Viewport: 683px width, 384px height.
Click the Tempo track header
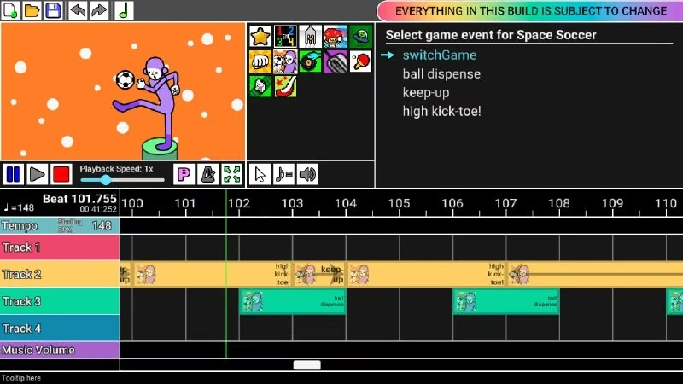60,226
